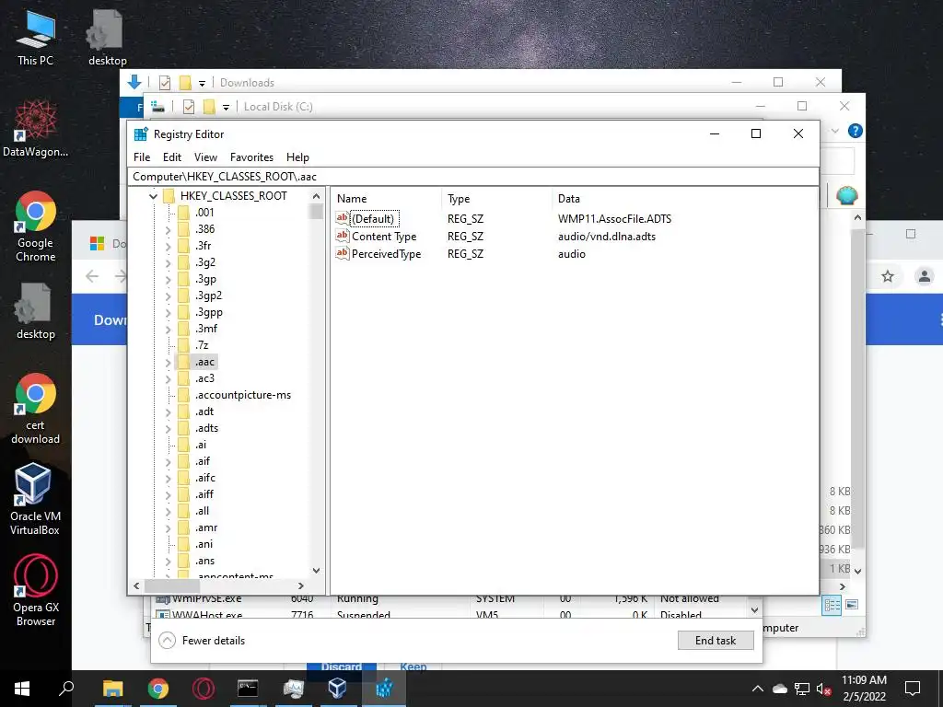Open cert download Chrome shortcut

pyautogui.click(x=35, y=409)
